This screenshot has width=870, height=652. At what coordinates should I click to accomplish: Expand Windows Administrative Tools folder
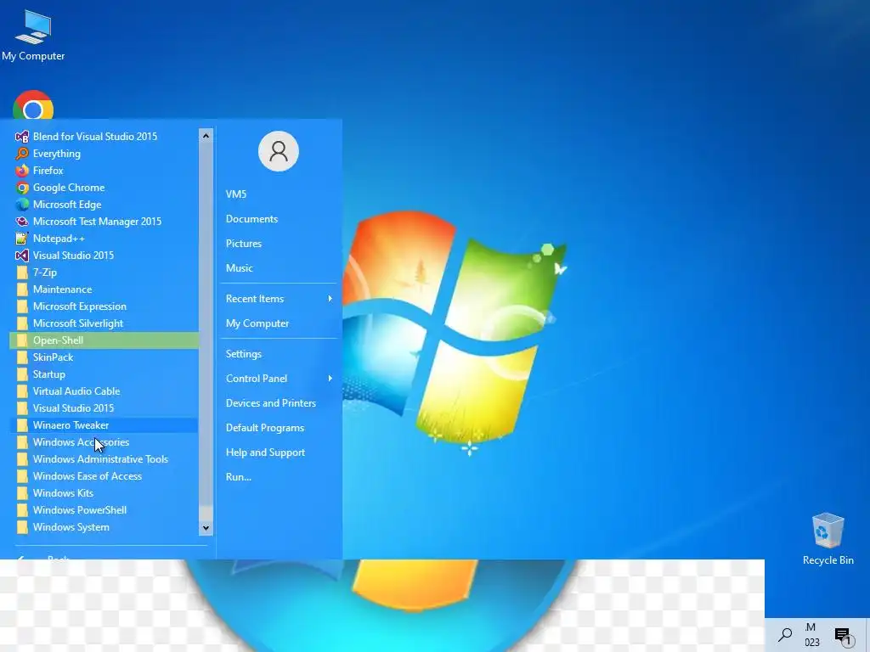[104, 459]
